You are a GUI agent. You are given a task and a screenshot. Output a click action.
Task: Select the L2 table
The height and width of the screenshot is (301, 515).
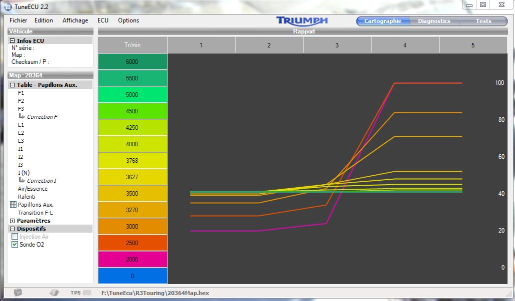click(21, 133)
